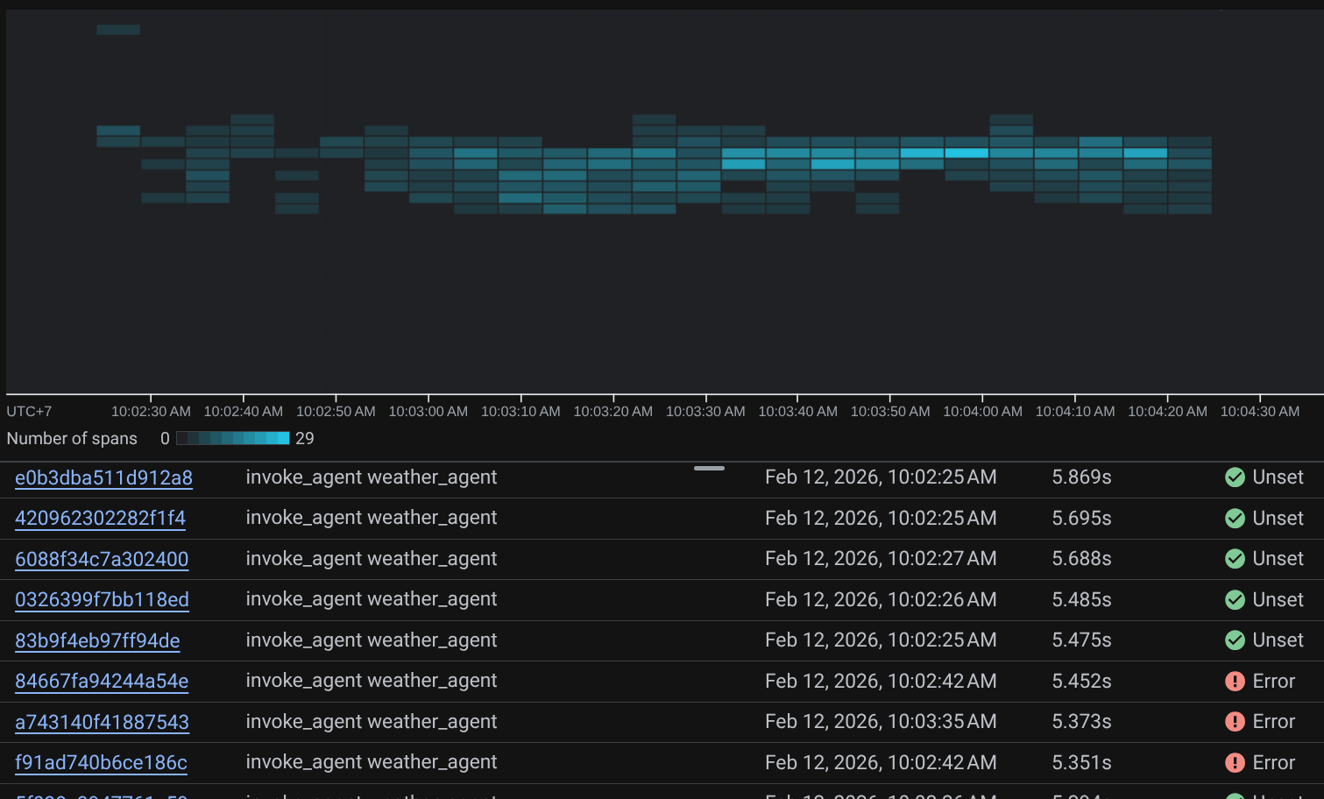Open span e0b3dba511d912a8 link
This screenshot has height=799, width=1324.
103,477
